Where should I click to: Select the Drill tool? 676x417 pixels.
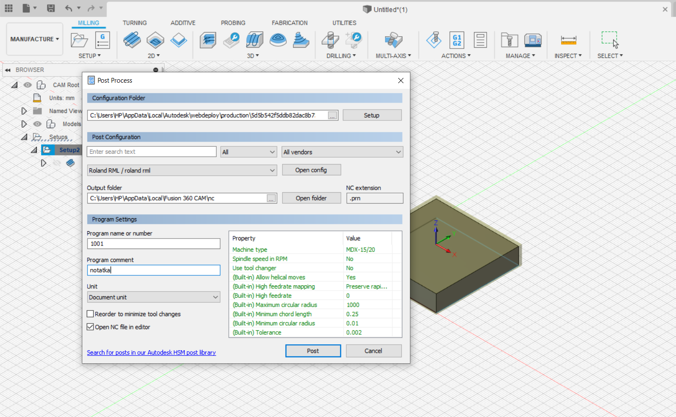click(331, 40)
